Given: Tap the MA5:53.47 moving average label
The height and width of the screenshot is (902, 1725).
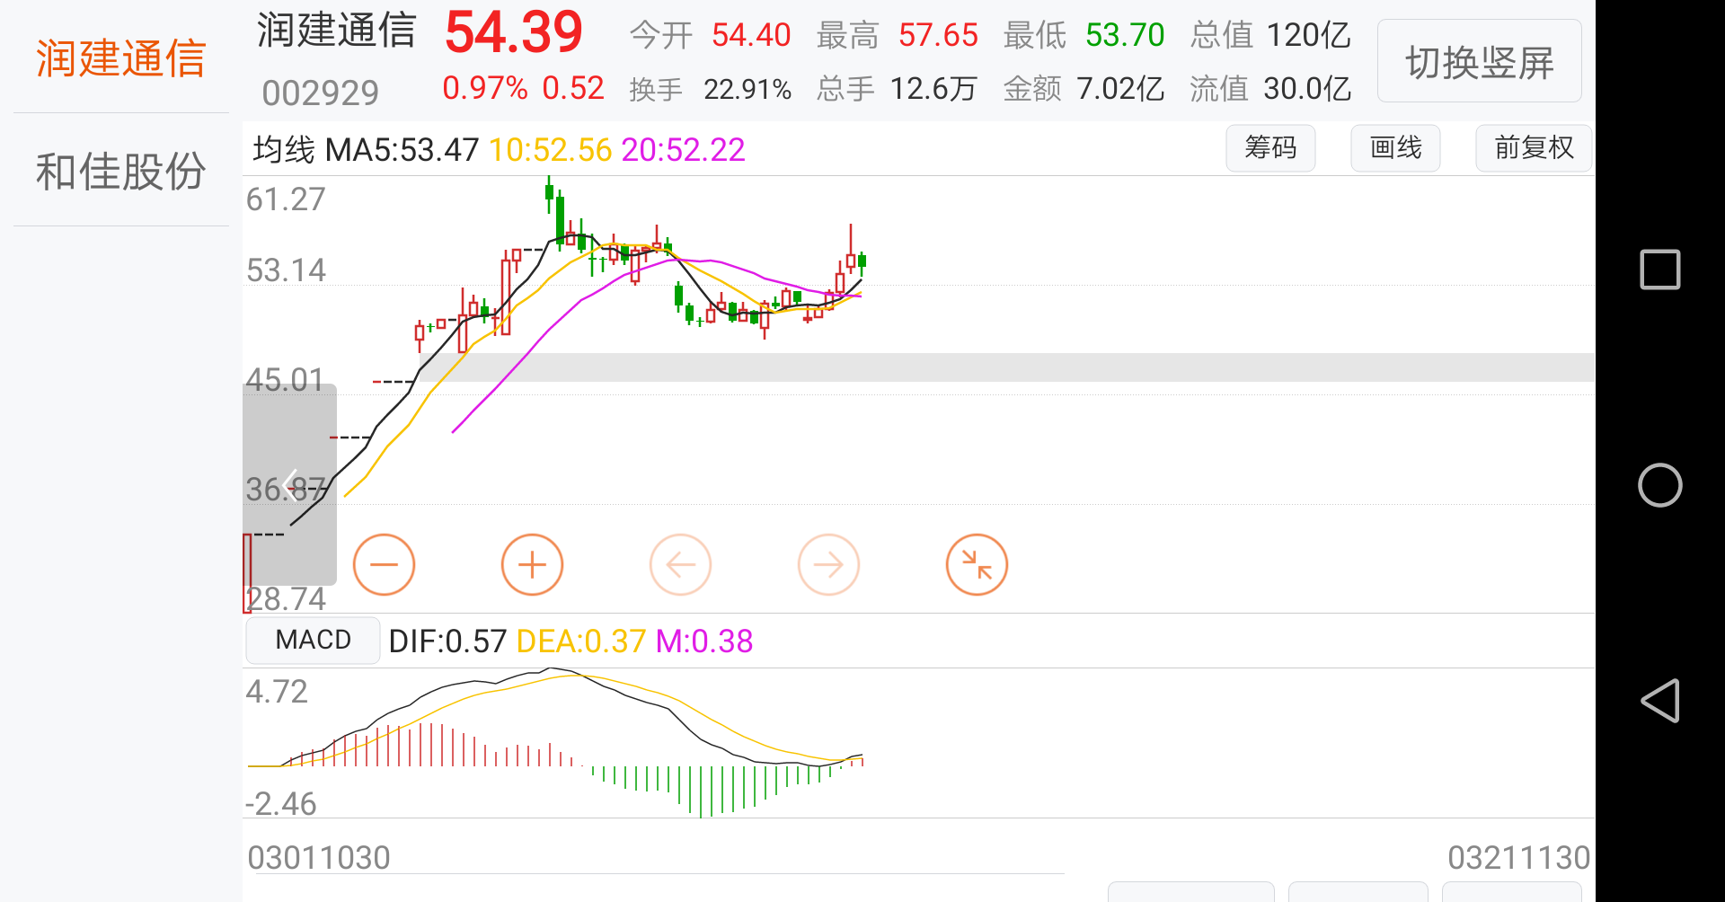Looking at the screenshot, I should (x=402, y=149).
